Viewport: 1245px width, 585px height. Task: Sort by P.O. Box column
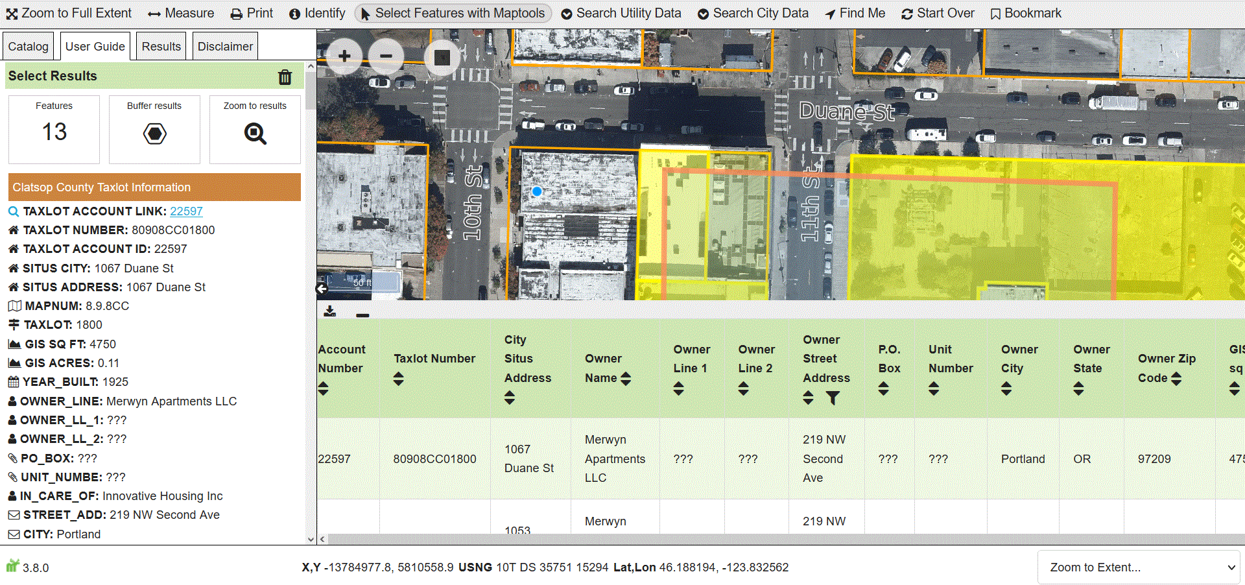click(x=883, y=388)
